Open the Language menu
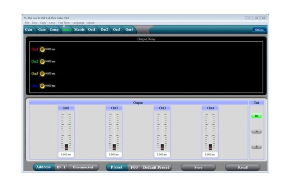 [x=78, y=23]
